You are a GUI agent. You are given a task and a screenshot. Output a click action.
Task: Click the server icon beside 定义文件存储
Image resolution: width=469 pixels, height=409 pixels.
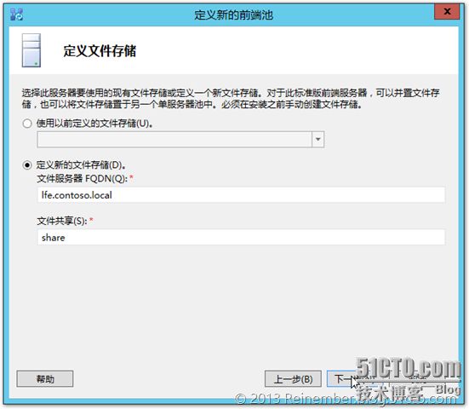tap(31, 50)
